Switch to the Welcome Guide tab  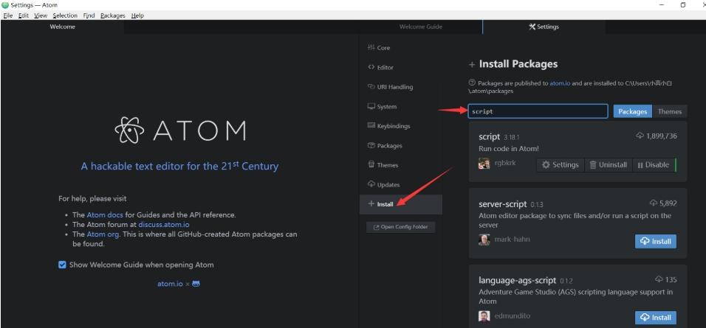420,27
